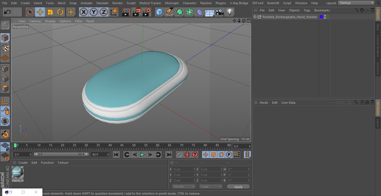Activate the Move tool
381x196 pixels.
[x=40, y=12]
